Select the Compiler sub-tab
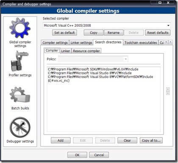178x163 pixels. pyautogui.click(x=52, y=51)
